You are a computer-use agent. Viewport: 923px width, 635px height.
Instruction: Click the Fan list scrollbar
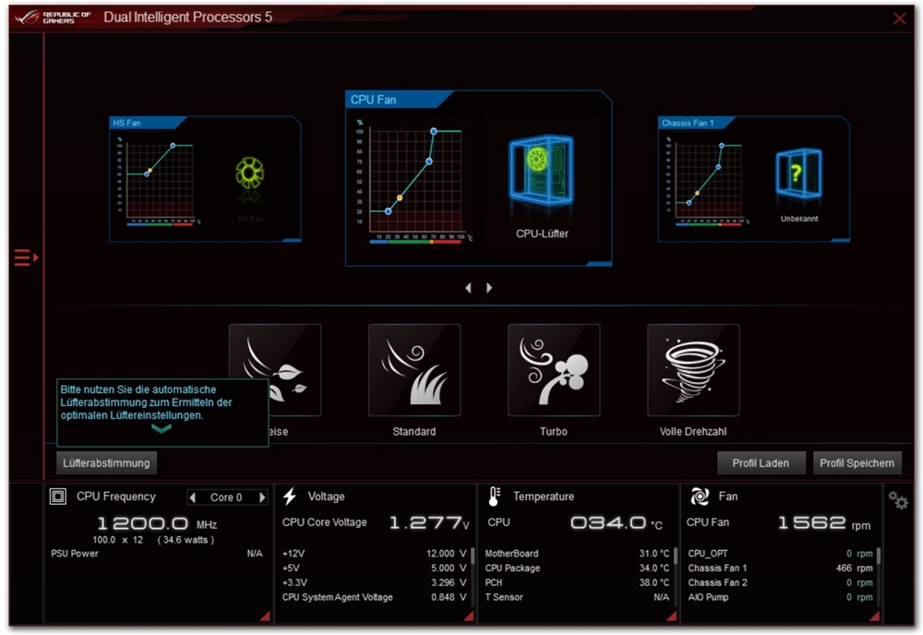[879, 555]
